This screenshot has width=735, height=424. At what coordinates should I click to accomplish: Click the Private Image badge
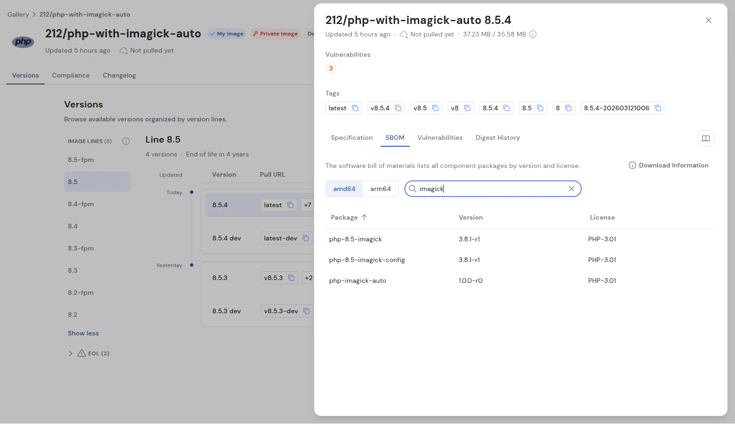(x=275, y=34)
